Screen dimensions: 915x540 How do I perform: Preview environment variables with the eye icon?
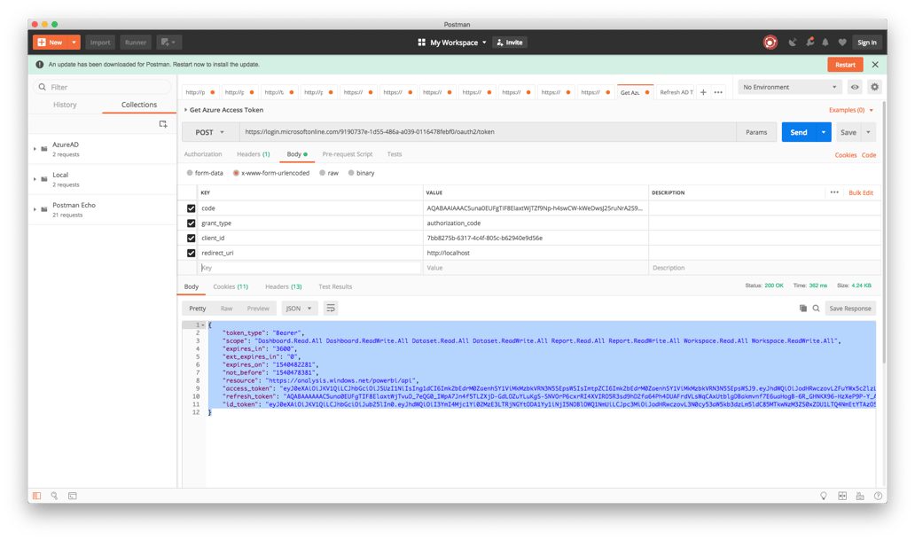[854, 86]
